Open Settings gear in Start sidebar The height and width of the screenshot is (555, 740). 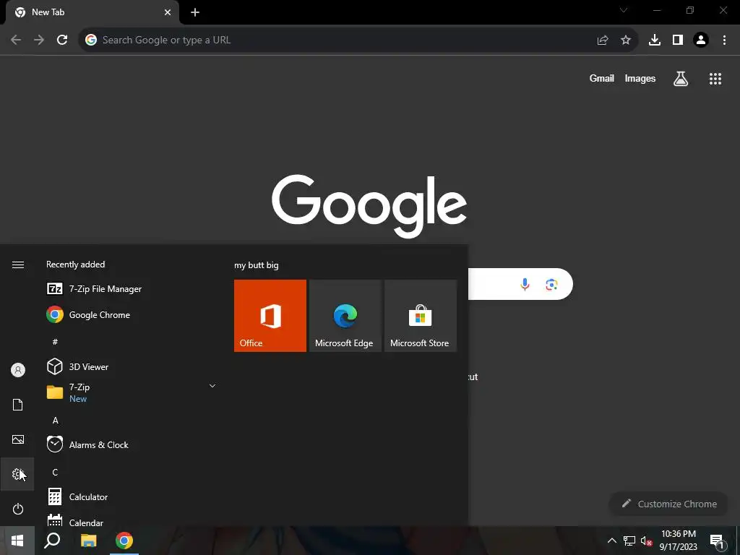coord(17,474)
